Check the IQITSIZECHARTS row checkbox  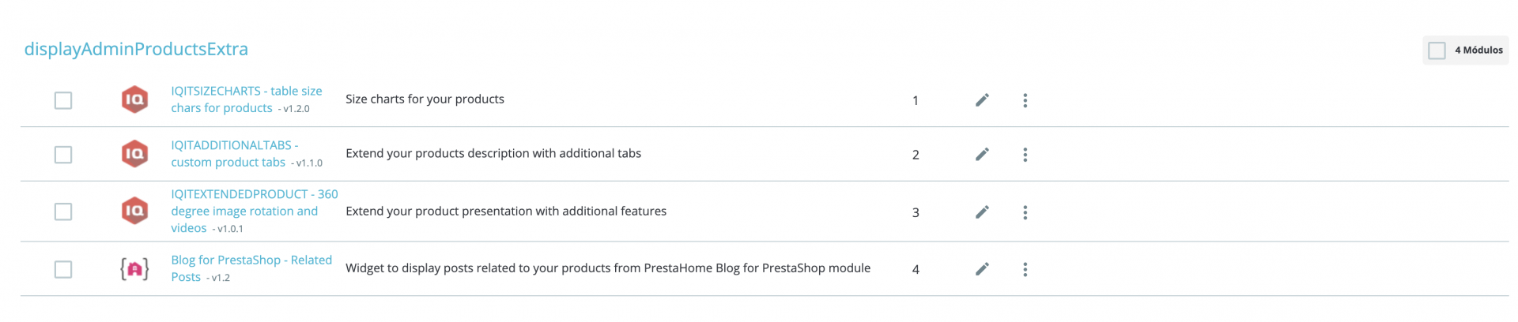[x=63, y=100]
